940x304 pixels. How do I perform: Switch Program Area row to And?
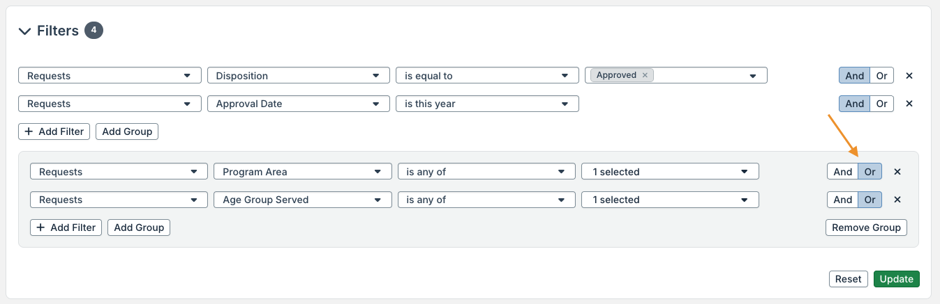842,172
